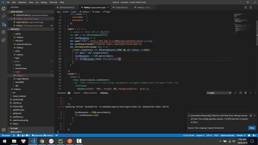This screenshot has width=258, height=145.
Task: Expand the node_modules folder
Action: tap(19, 96)
